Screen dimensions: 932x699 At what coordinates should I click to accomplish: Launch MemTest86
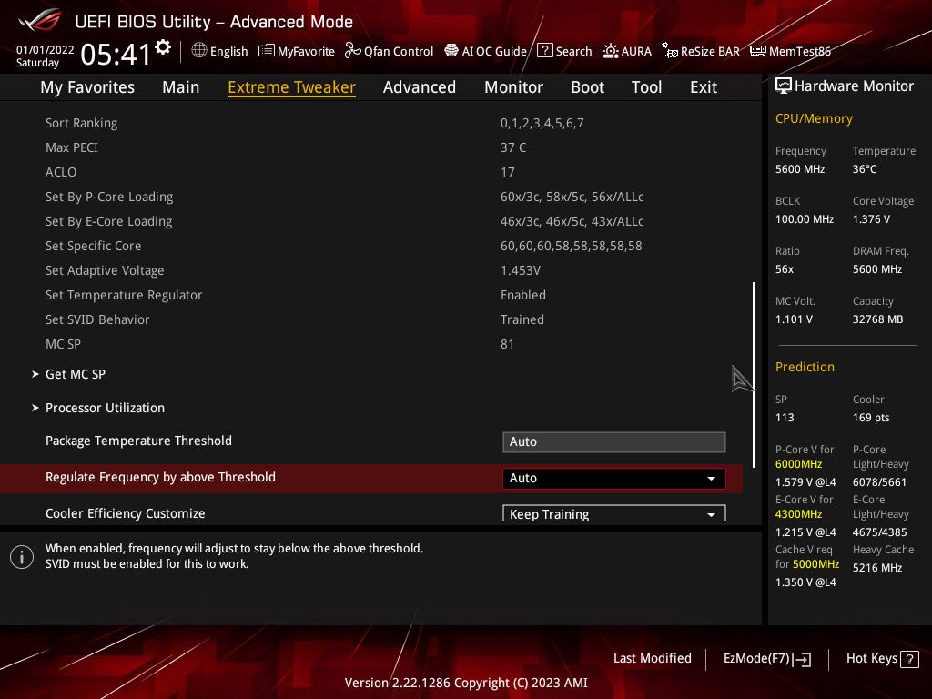[799, 51]
